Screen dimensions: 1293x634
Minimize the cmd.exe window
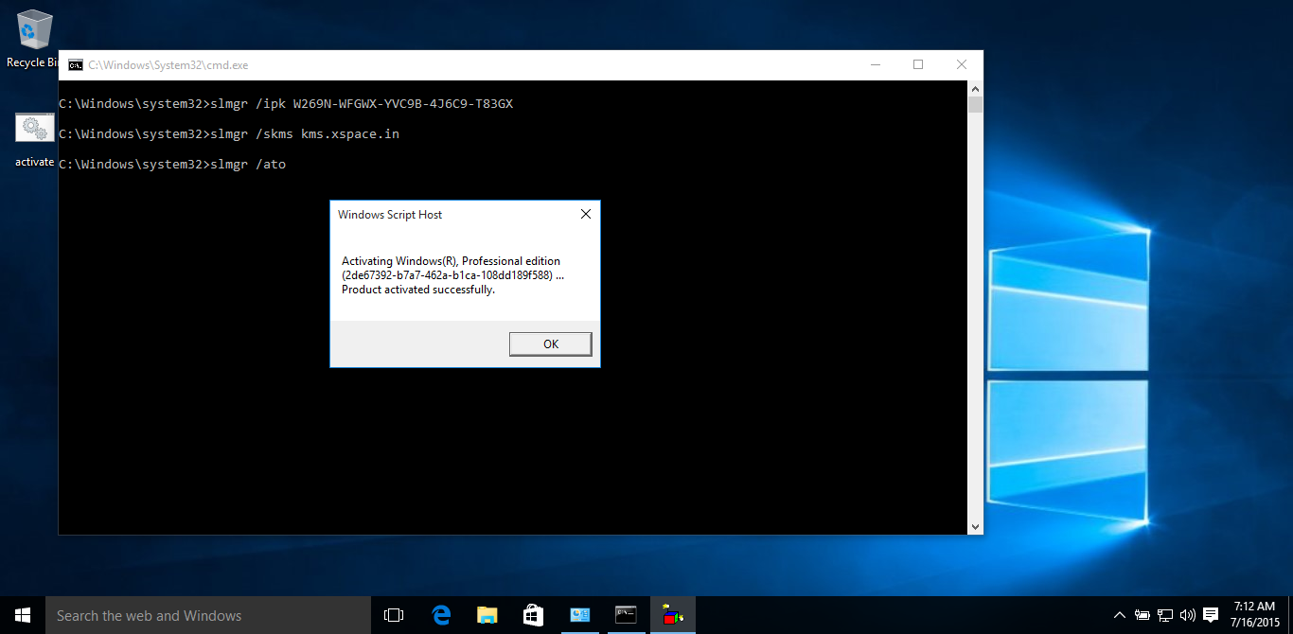pyautogui.click(x=875, y=64)
